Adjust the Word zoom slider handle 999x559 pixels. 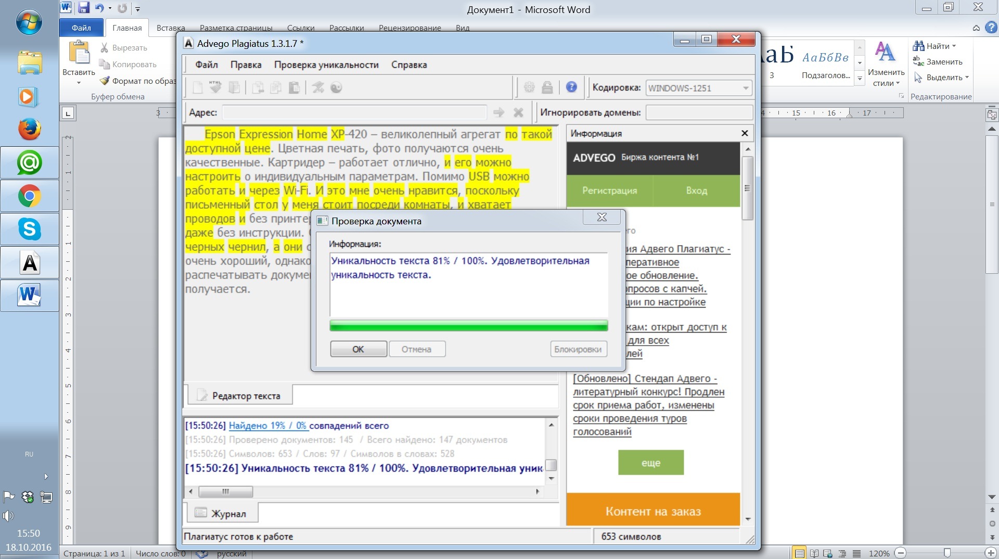tap(947, 553)
